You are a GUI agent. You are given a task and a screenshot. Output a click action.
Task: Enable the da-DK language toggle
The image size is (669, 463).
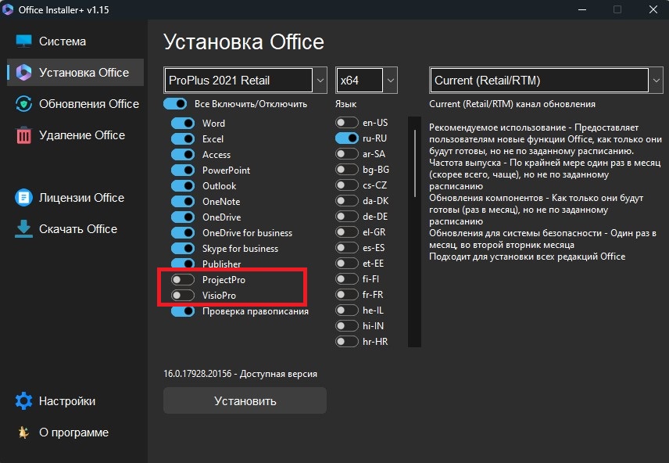[x=346, y=201]
